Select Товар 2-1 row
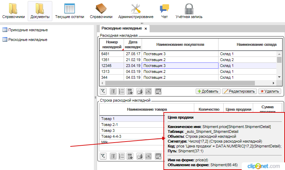This screenshot has height=170, width=285. (132, 125)
